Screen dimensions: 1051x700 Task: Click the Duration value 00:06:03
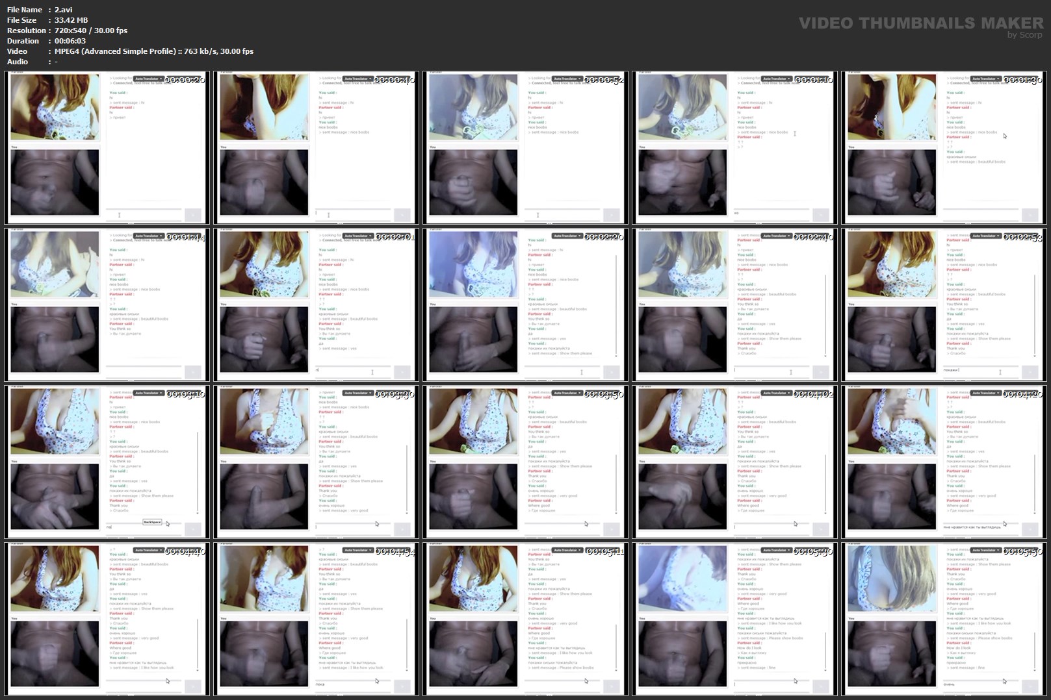point(70,41)
